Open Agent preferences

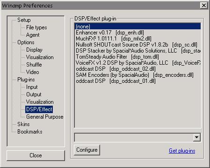point(33,35)
